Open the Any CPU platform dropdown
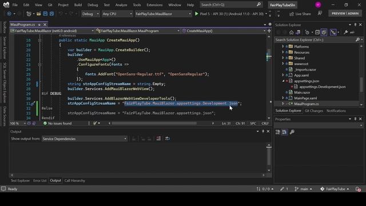Image resolution: width=366 pixels, height=206 pixels. pyautogui.click(x=117, y=14)
